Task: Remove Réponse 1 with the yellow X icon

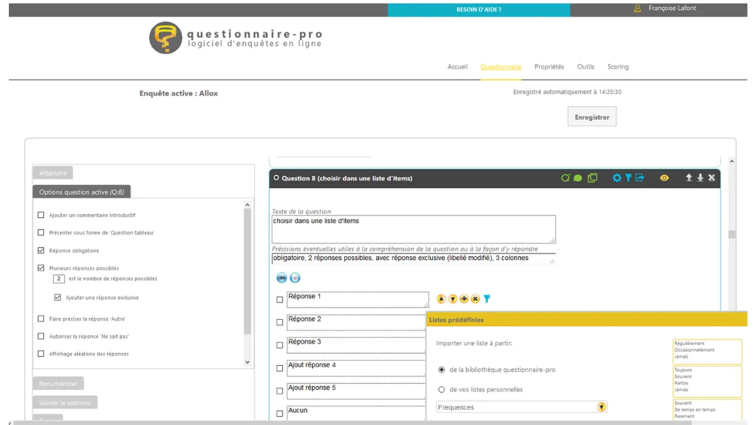Action: pyautogui.click(x=475, y=299)
